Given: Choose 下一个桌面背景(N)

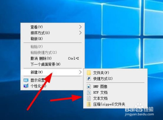Looking at the screenshot, I should pyautogui.click(x=52, y=64).
